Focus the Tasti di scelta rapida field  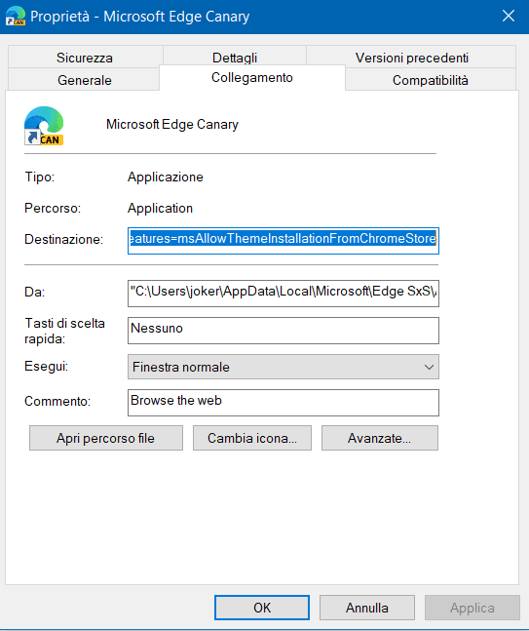[x=283, y=331]
